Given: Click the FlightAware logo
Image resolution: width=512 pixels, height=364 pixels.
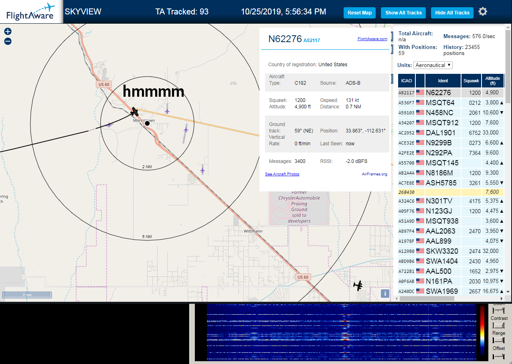Looking at the screenshot, I should 30,12.
